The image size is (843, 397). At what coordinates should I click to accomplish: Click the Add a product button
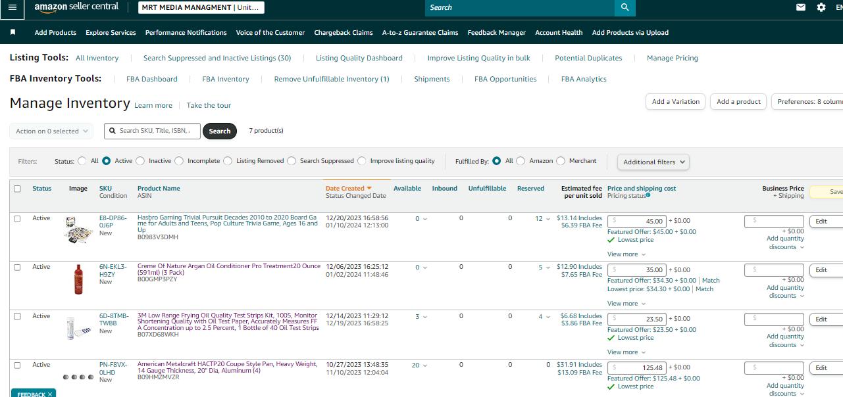(738, 102)
